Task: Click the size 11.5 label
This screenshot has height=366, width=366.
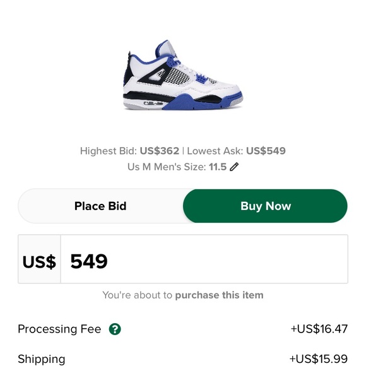Action: coord(218,167)
